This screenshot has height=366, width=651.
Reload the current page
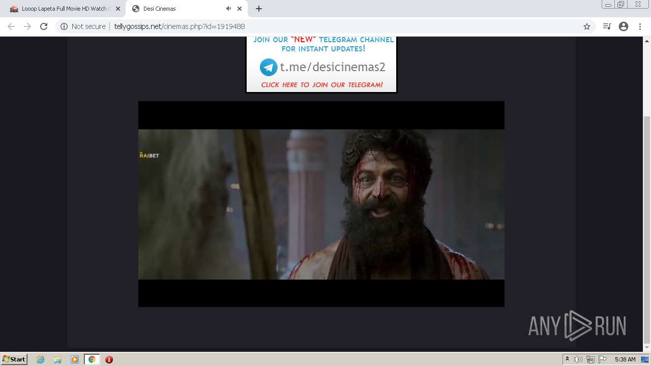[44, 26]
